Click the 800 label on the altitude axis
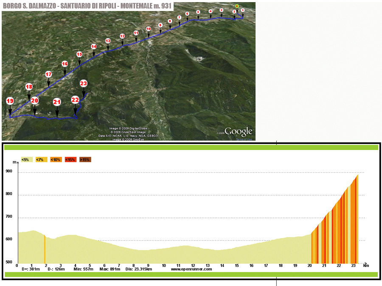Image resolution: width=382 pixels, height=286 pixels. point(9,194)
